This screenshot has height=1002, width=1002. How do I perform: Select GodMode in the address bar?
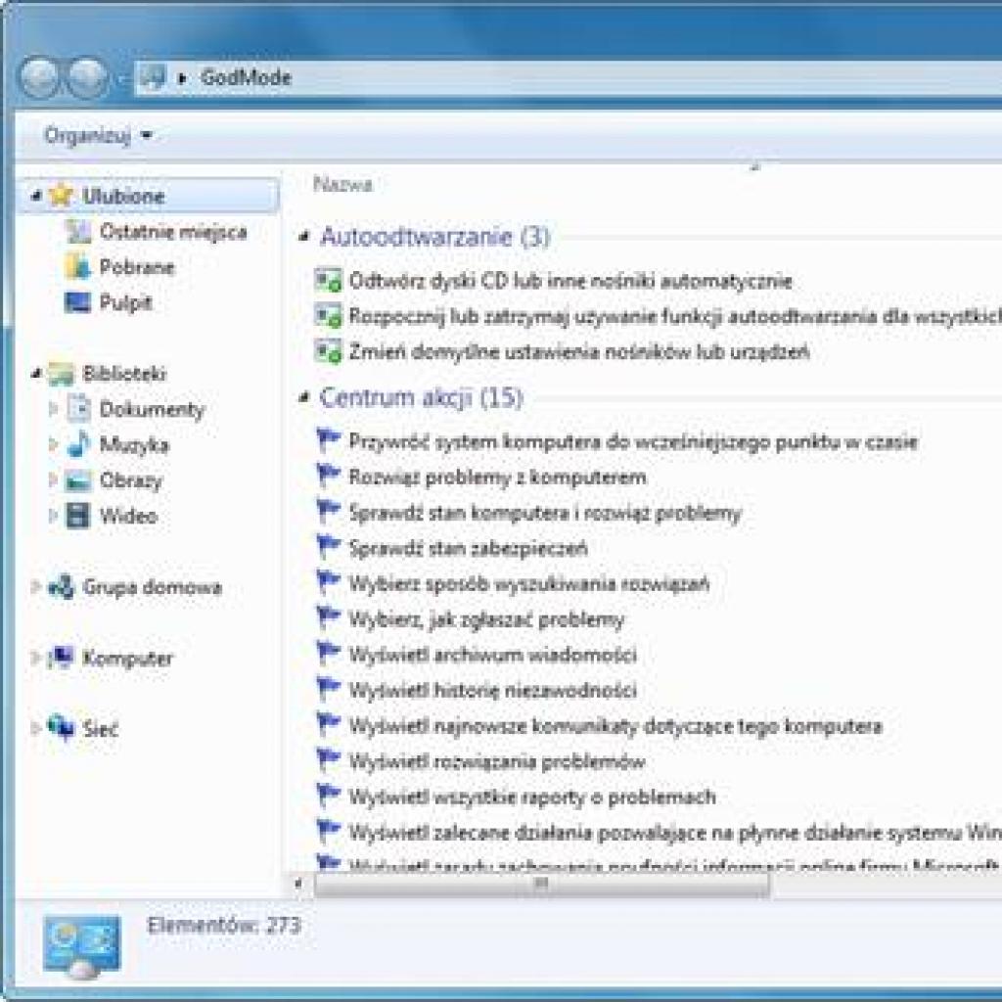point(246,78)
